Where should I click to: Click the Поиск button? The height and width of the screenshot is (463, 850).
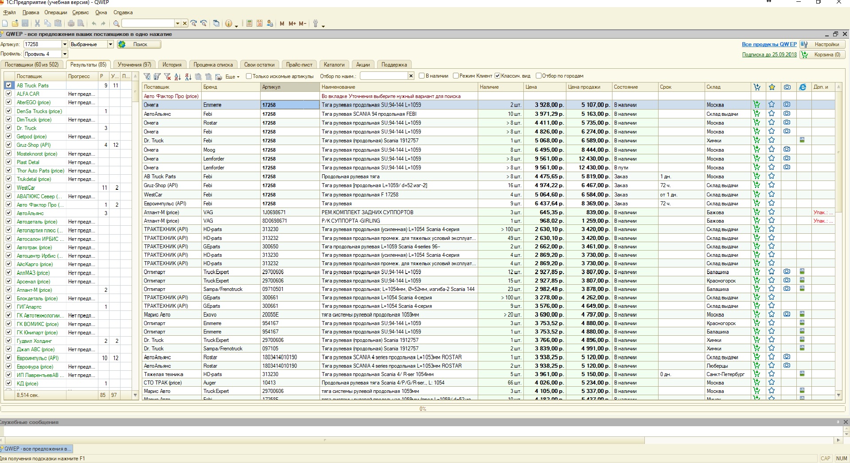pos(139,44)
